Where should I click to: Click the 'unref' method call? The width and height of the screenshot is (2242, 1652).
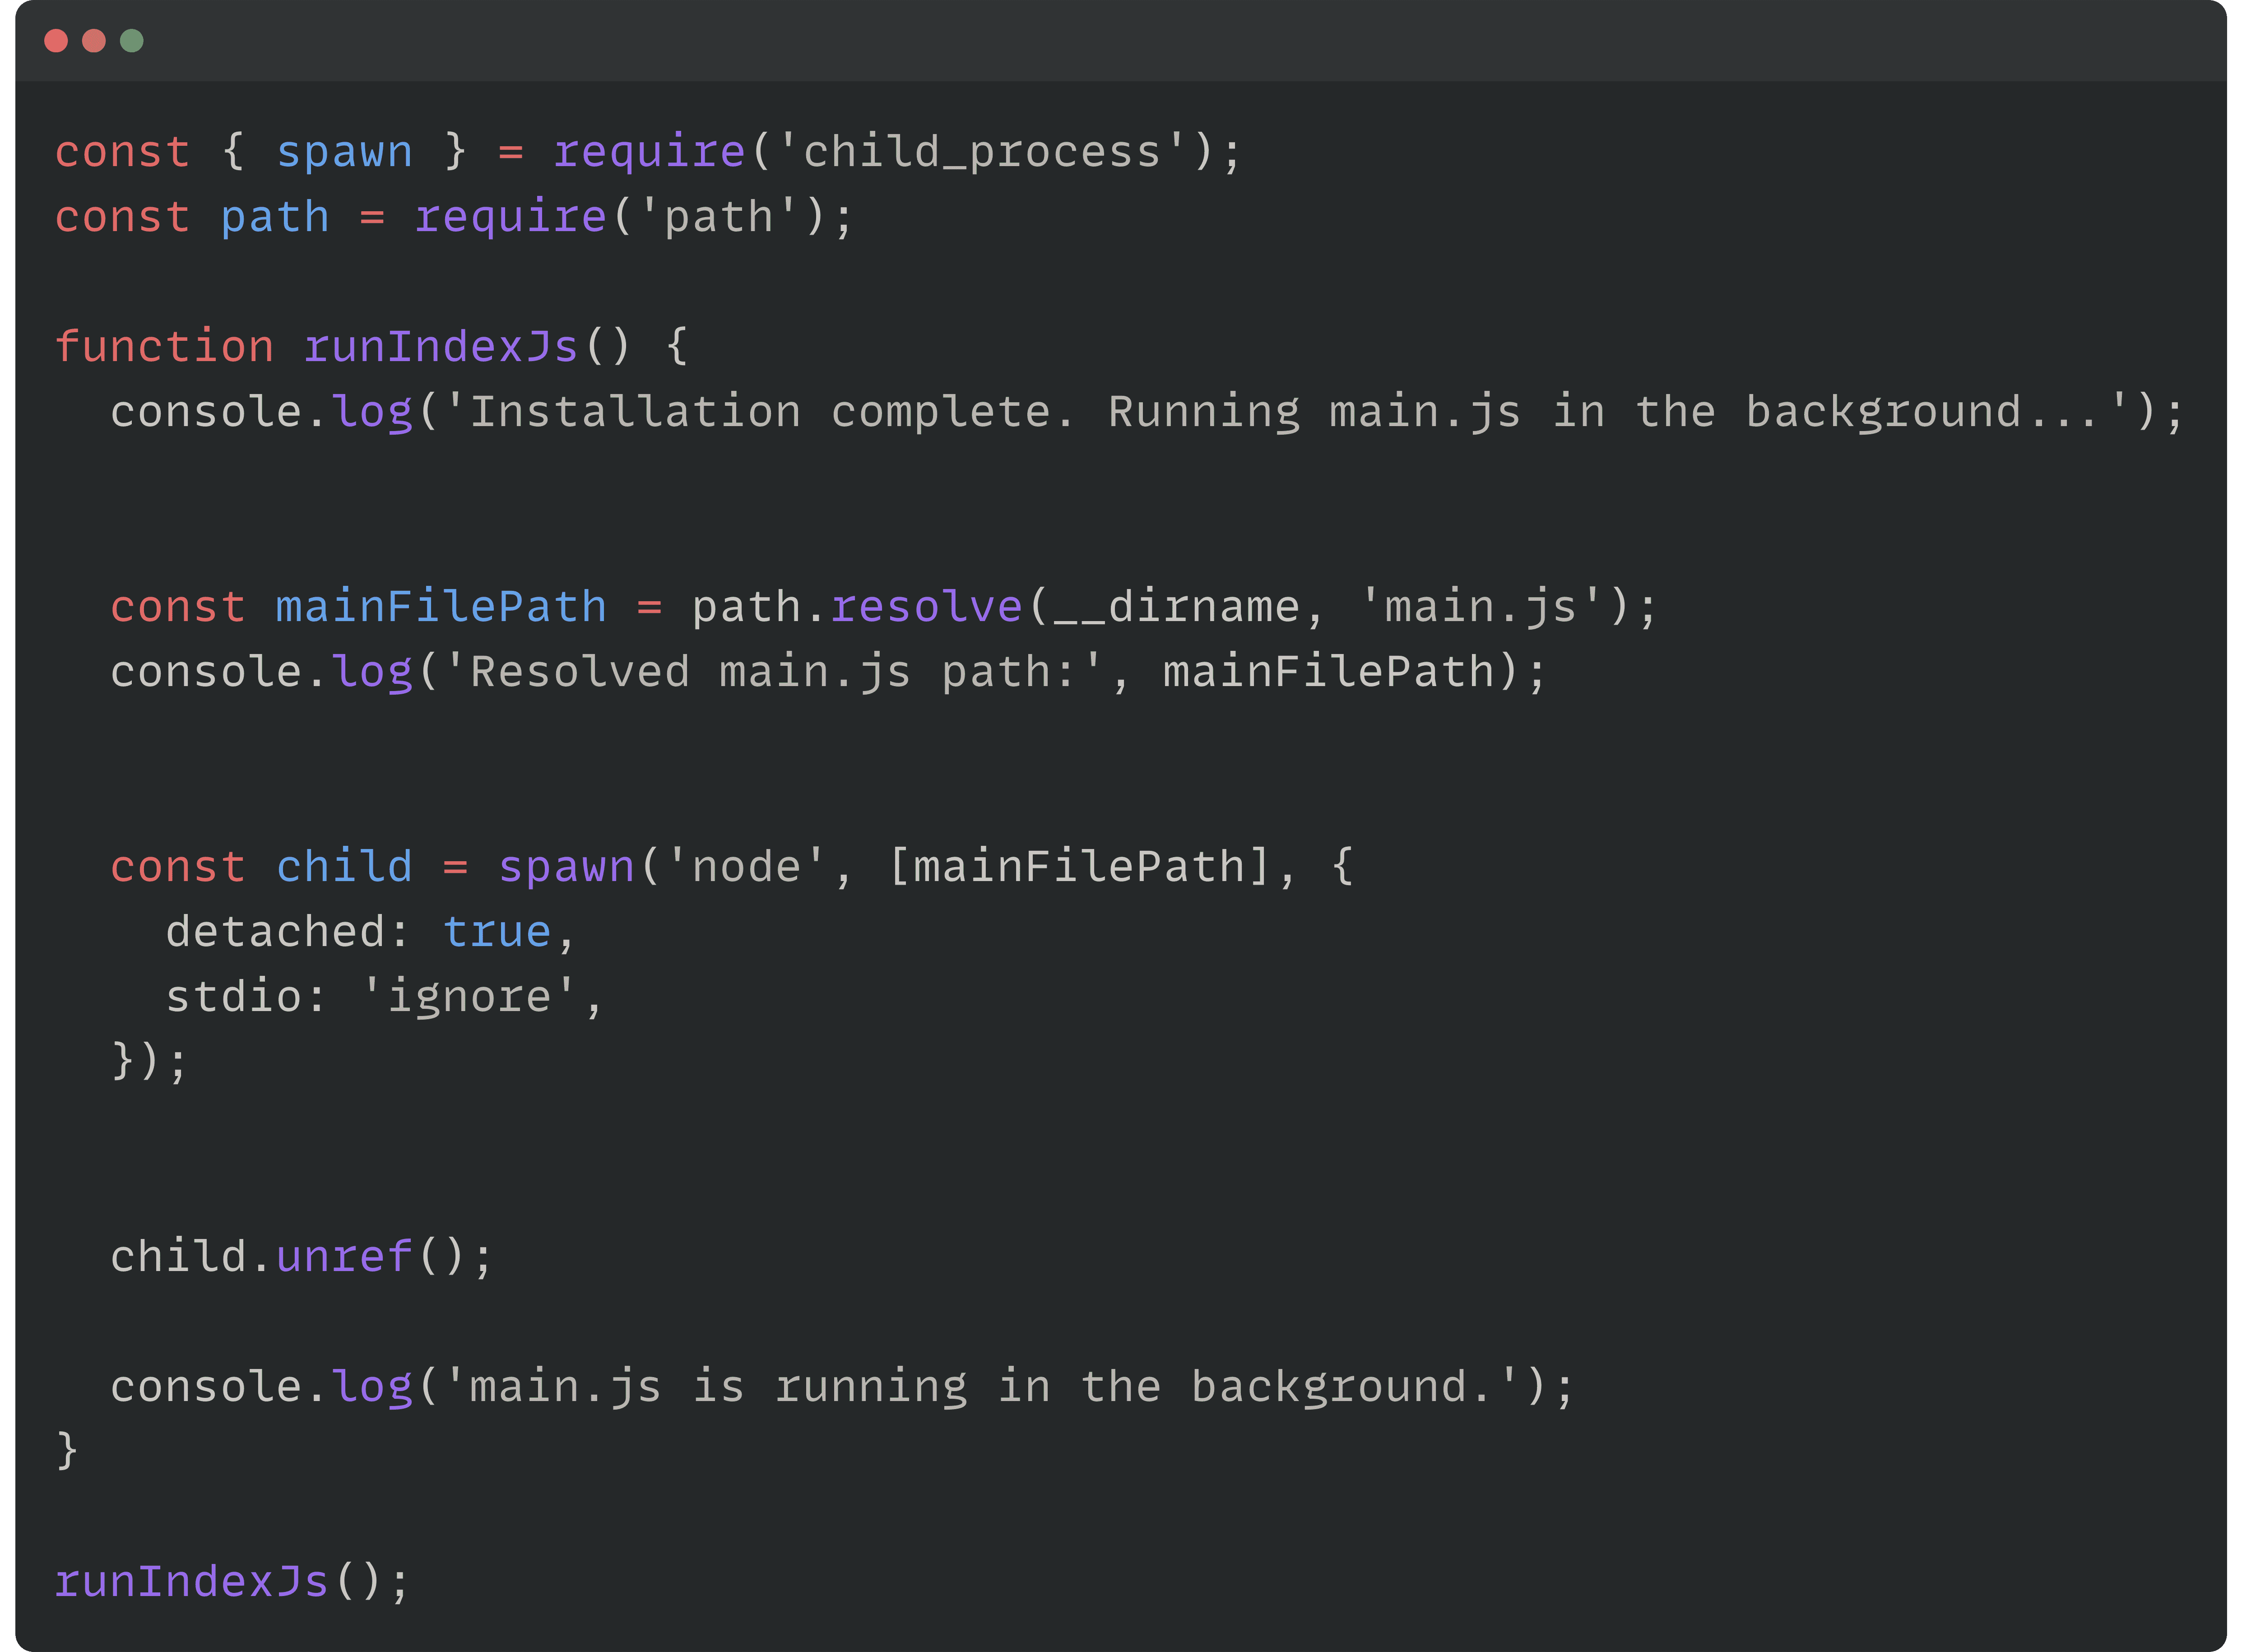point(344,1257)
